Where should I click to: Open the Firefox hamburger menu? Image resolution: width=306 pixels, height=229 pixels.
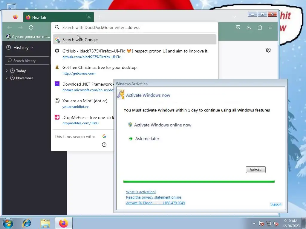[270, 27]
